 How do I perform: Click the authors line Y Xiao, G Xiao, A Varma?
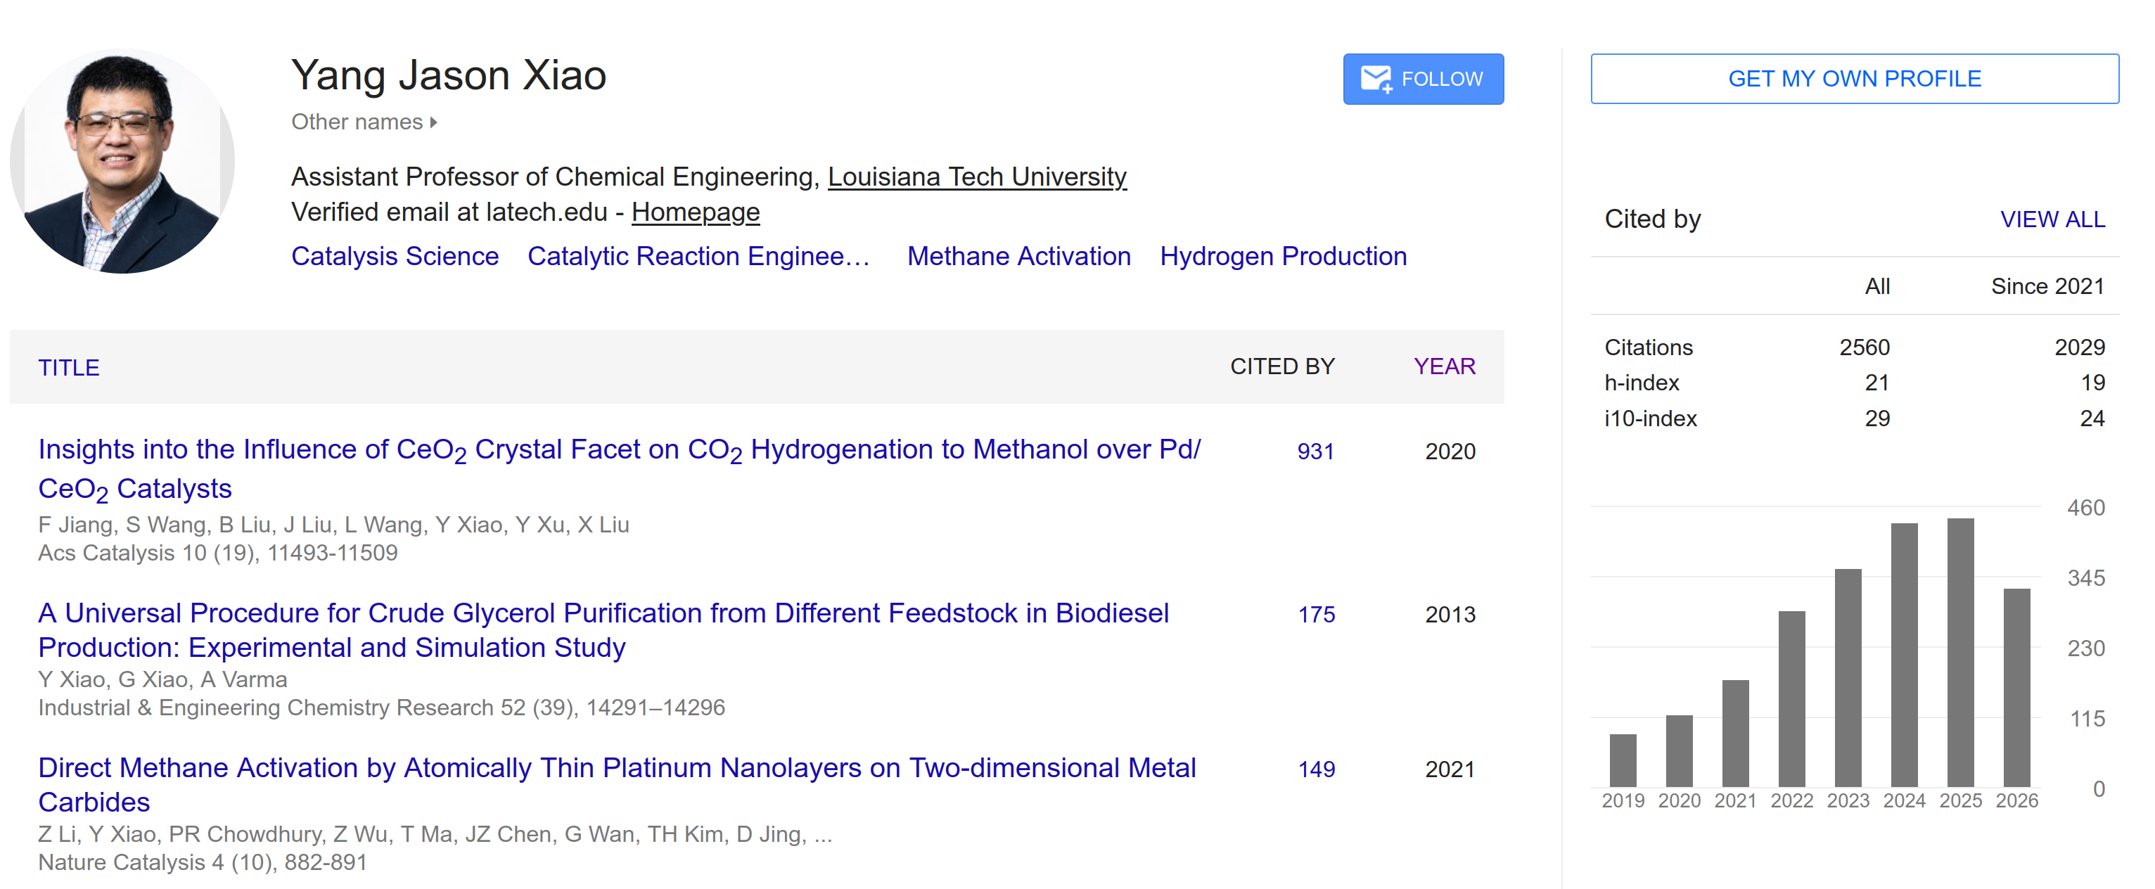pyautogui.click(x=162, y=679)
